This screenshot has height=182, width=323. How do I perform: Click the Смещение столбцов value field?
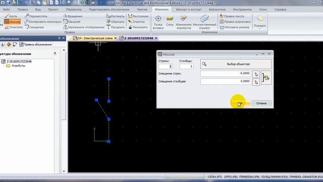226,81
